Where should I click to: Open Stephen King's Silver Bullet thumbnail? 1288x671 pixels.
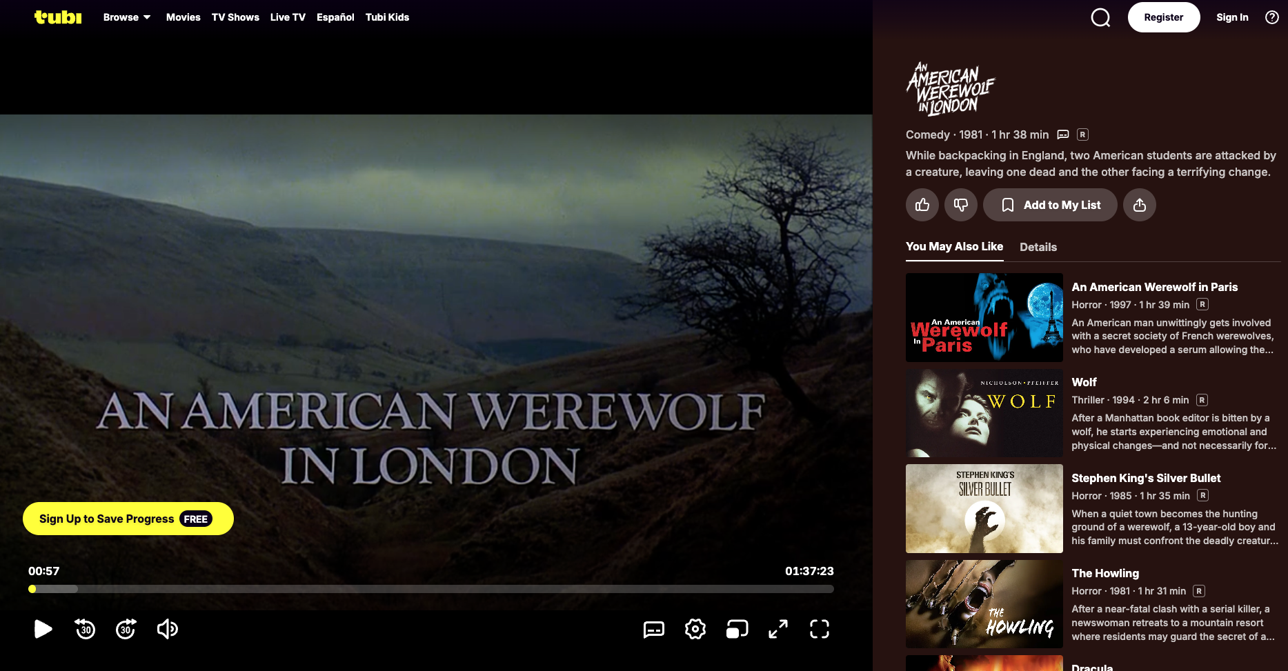[984, 508]
